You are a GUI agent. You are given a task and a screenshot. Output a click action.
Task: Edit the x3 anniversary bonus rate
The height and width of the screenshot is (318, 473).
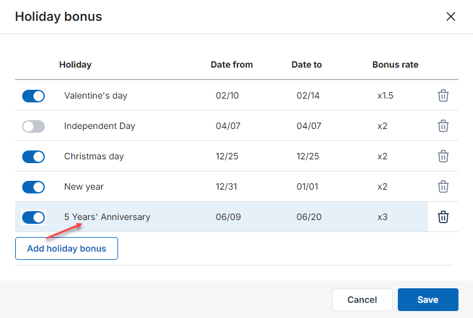(382, 217)
